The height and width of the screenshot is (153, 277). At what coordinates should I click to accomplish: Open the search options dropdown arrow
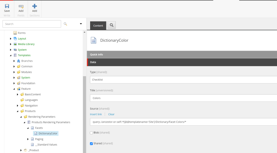(81, 24)
